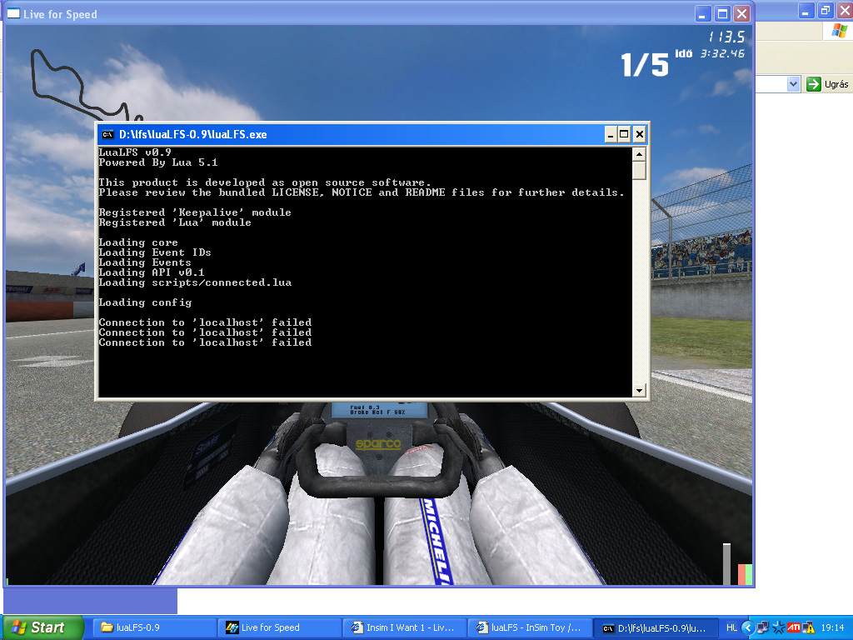This screenshot has height=640, width=853.
Task: Click 'Powered By Lua 5.1' console line
Action: click(x=158, y=162)
